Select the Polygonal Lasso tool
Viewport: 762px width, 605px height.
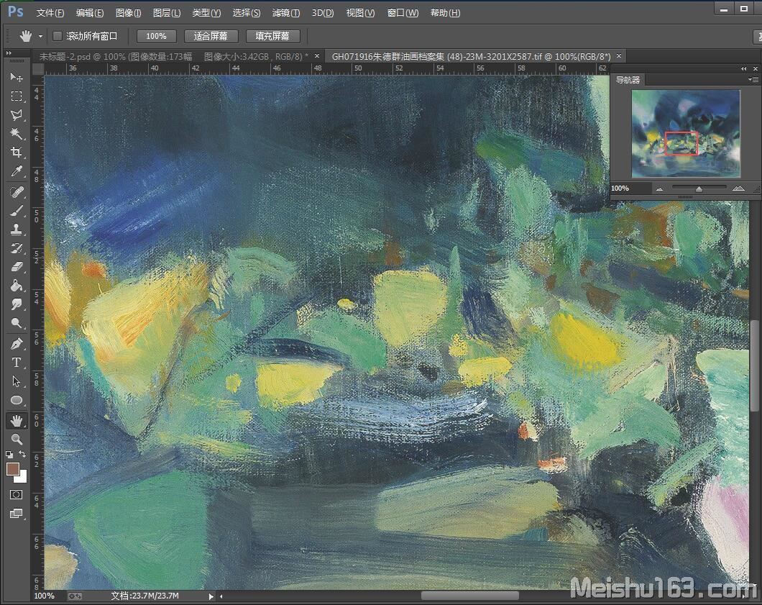[16, 115]
